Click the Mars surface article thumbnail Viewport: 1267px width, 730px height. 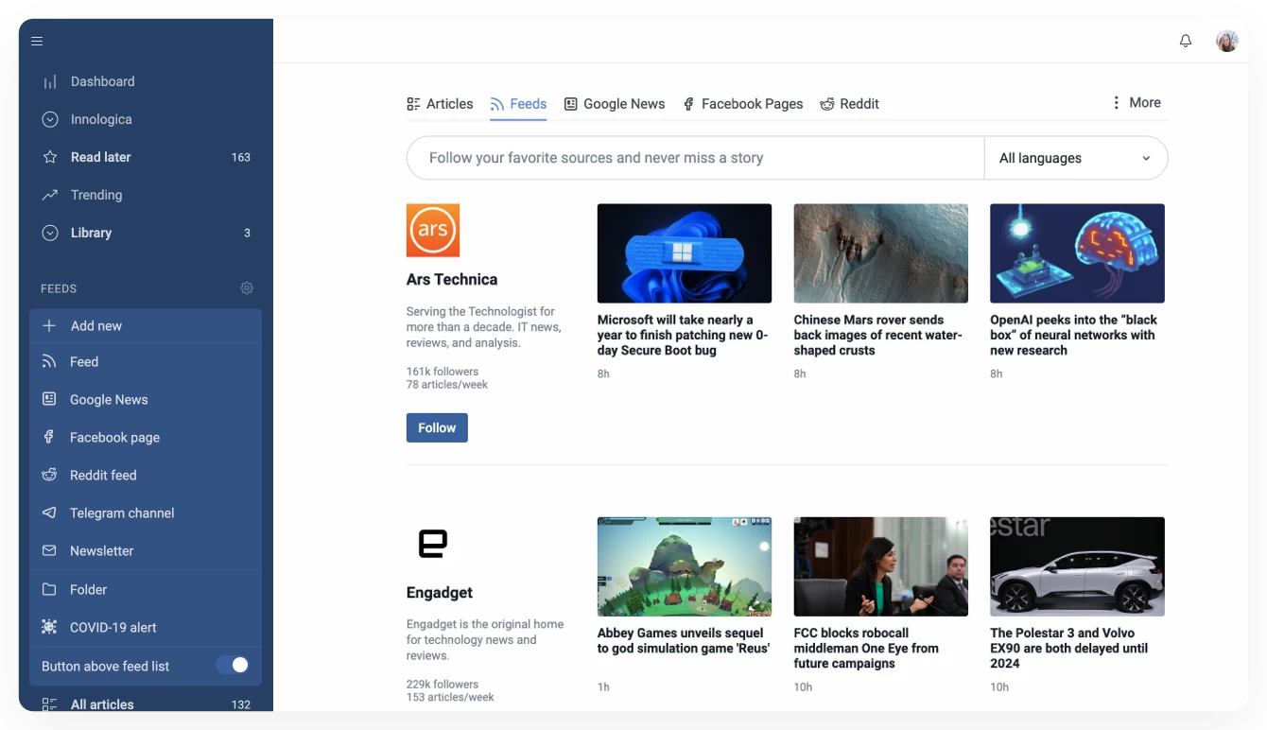[x=881, y=253]
